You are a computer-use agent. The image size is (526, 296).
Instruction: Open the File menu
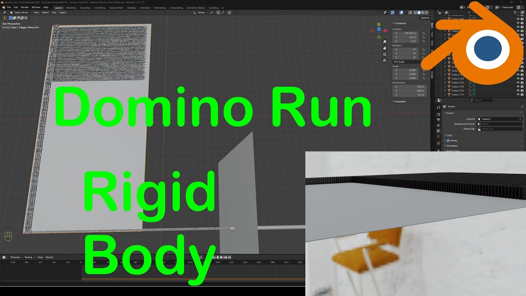pos(9,7)
